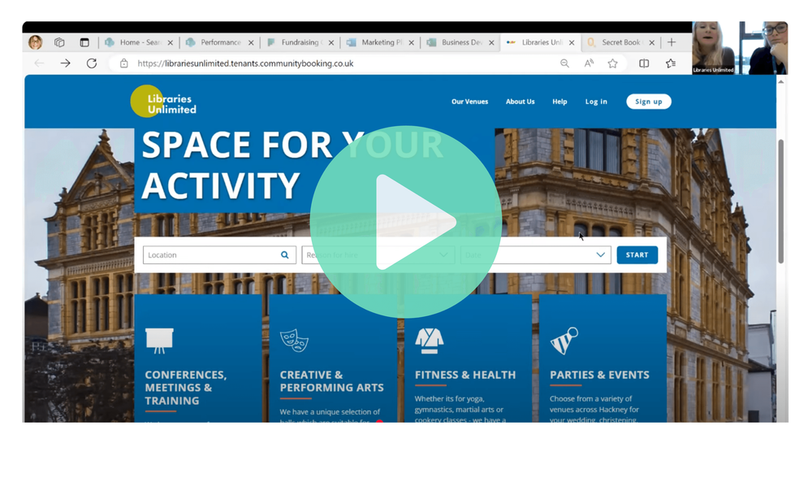Open the read aloud icon in the address bar
The width and height of the screenshot is (812, 482).
(589, 63)
